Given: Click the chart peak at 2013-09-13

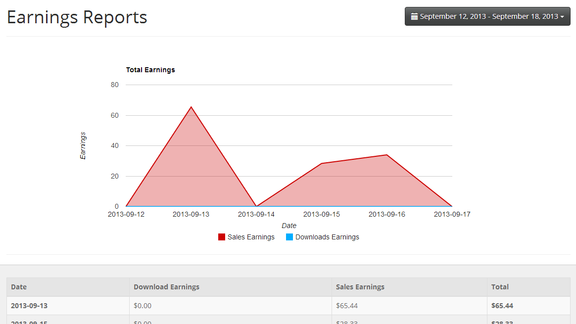Looking at the screenshot, I should (x=191, y=107).
